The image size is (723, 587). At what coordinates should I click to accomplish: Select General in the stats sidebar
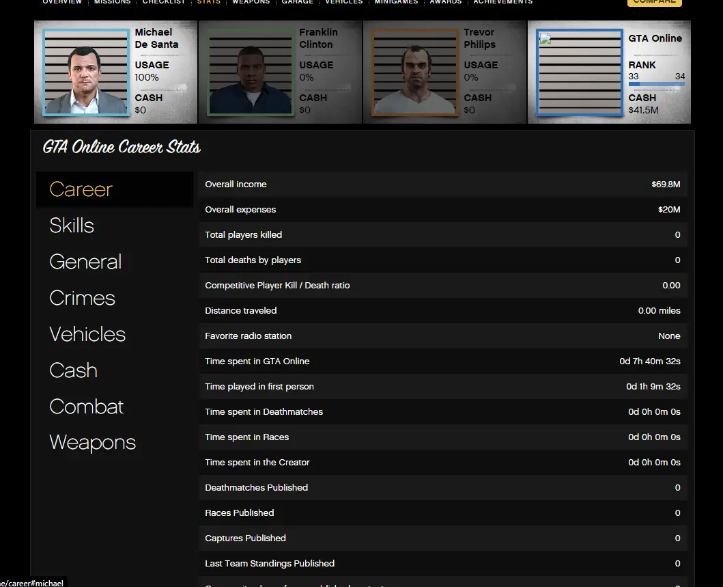point(85,262)
